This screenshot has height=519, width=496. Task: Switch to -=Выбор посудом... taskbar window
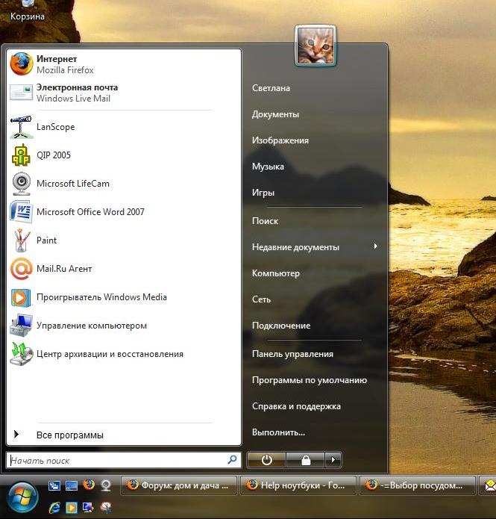coord(418,485)
